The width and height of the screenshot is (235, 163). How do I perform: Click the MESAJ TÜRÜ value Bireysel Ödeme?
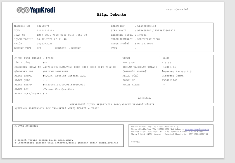coord(172,76)
